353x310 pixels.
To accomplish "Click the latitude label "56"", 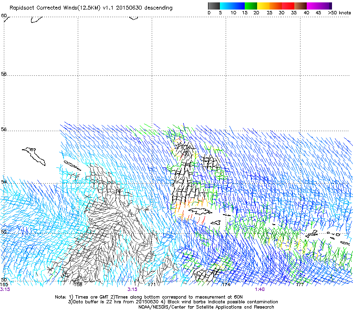I will tap(4, 129).
